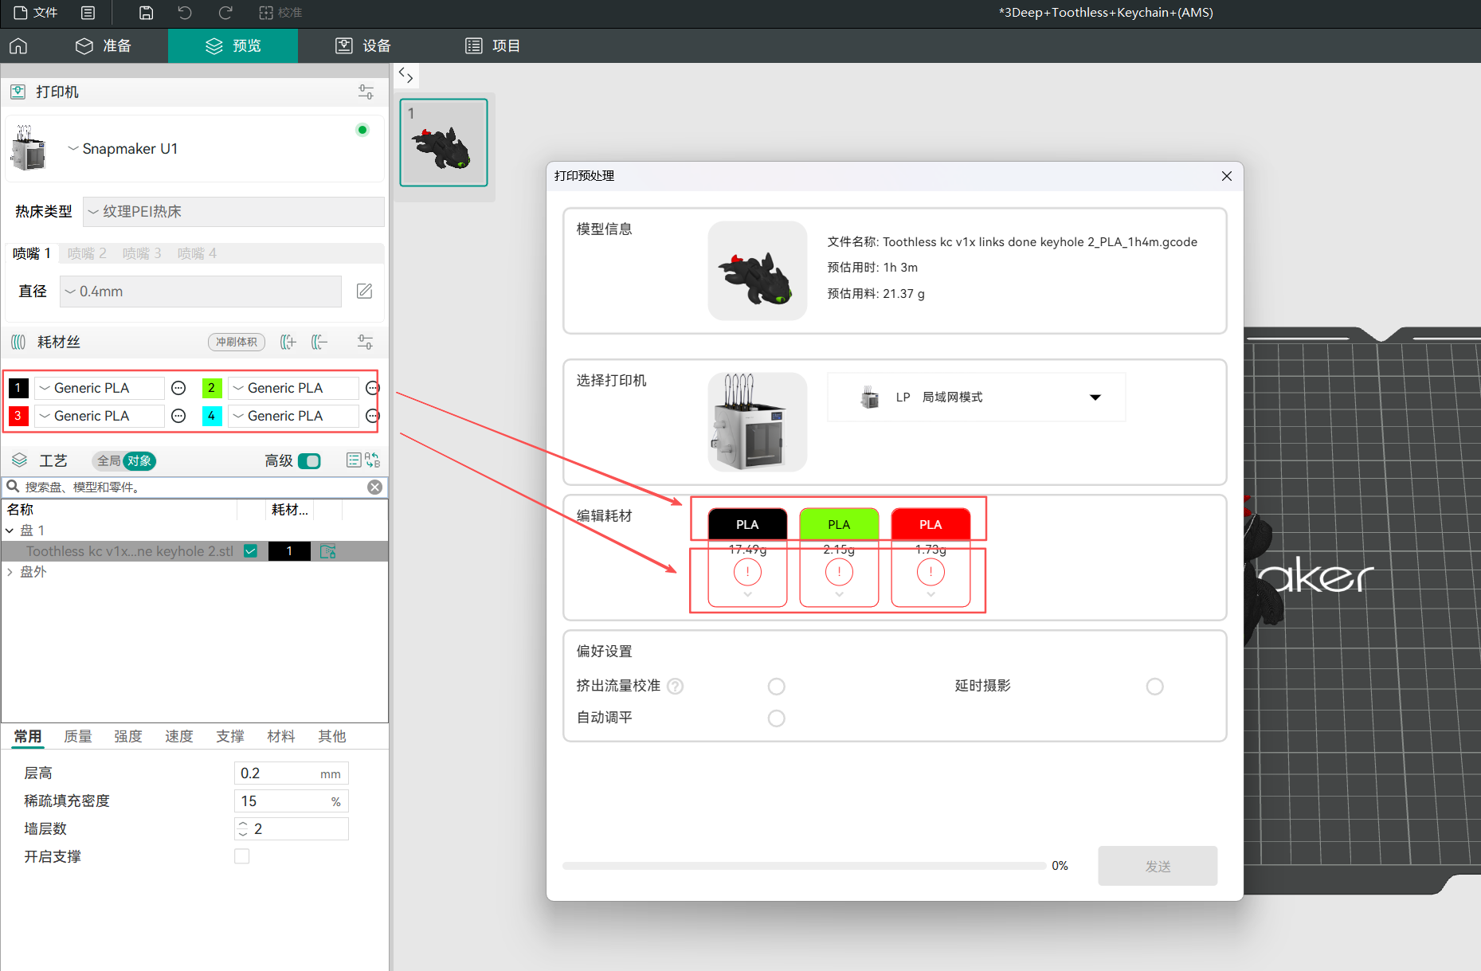Viewport: 1481px width, 971px height.
Task: Open printer settings sliders icon
Action: [366, 92]
